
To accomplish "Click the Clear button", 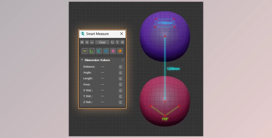I will pyautogui.click(x=102, y=42).
